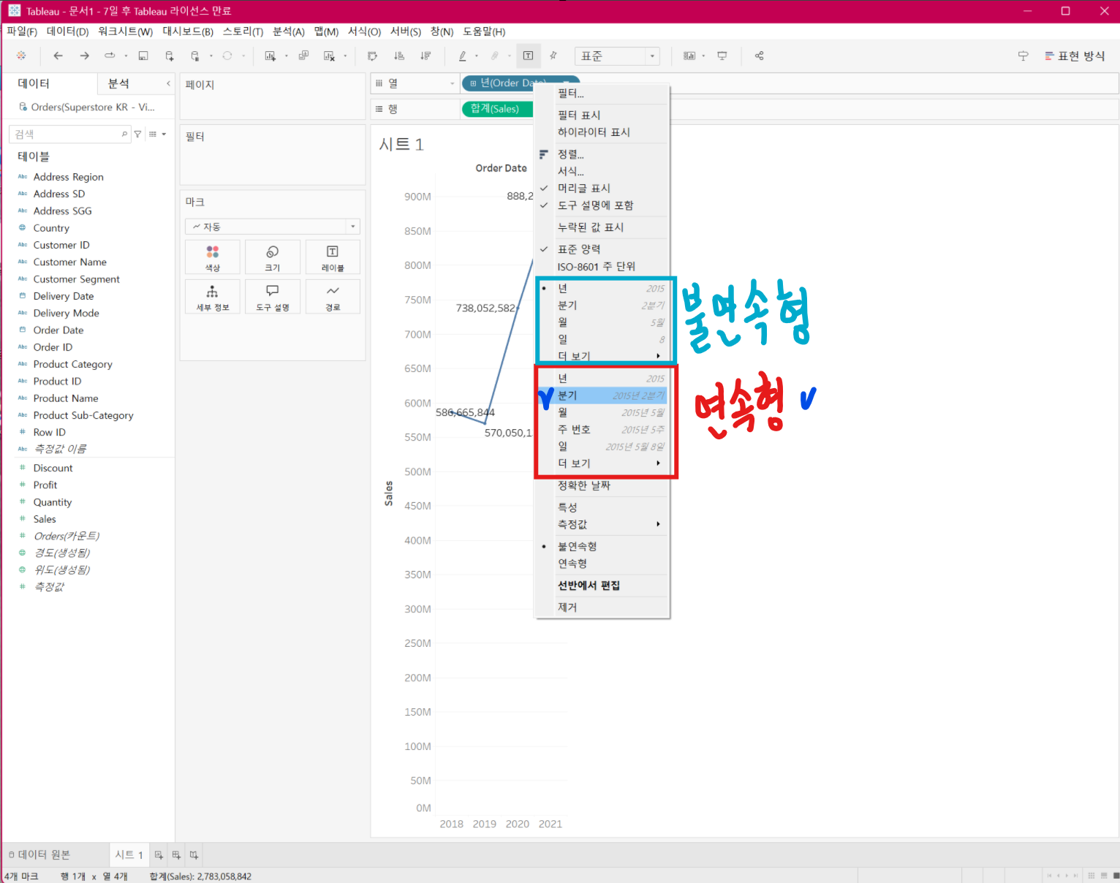Click the redo forward-arrow toolbar icon
Screen dimensions: 1120x883
point(85,56)
